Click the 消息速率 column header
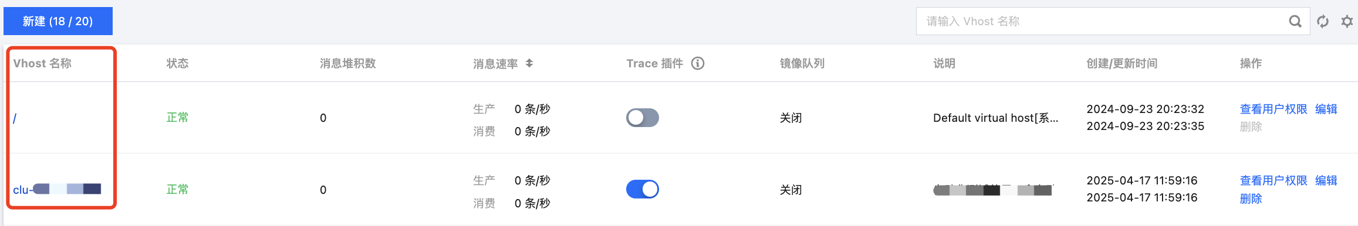The width and height of the screenshot is (1358, 226). coord(495,63)
